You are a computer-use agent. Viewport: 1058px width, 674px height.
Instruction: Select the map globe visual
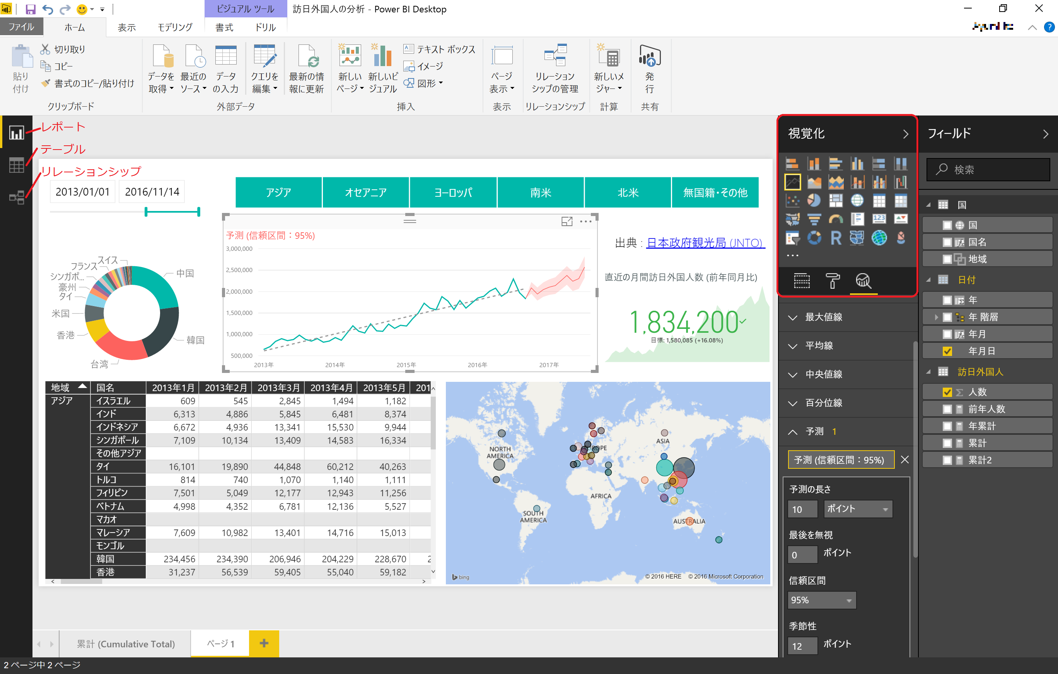tap(857, 201)
